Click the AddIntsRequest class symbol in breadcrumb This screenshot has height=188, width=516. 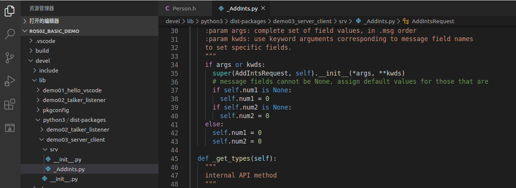point(433,21)
